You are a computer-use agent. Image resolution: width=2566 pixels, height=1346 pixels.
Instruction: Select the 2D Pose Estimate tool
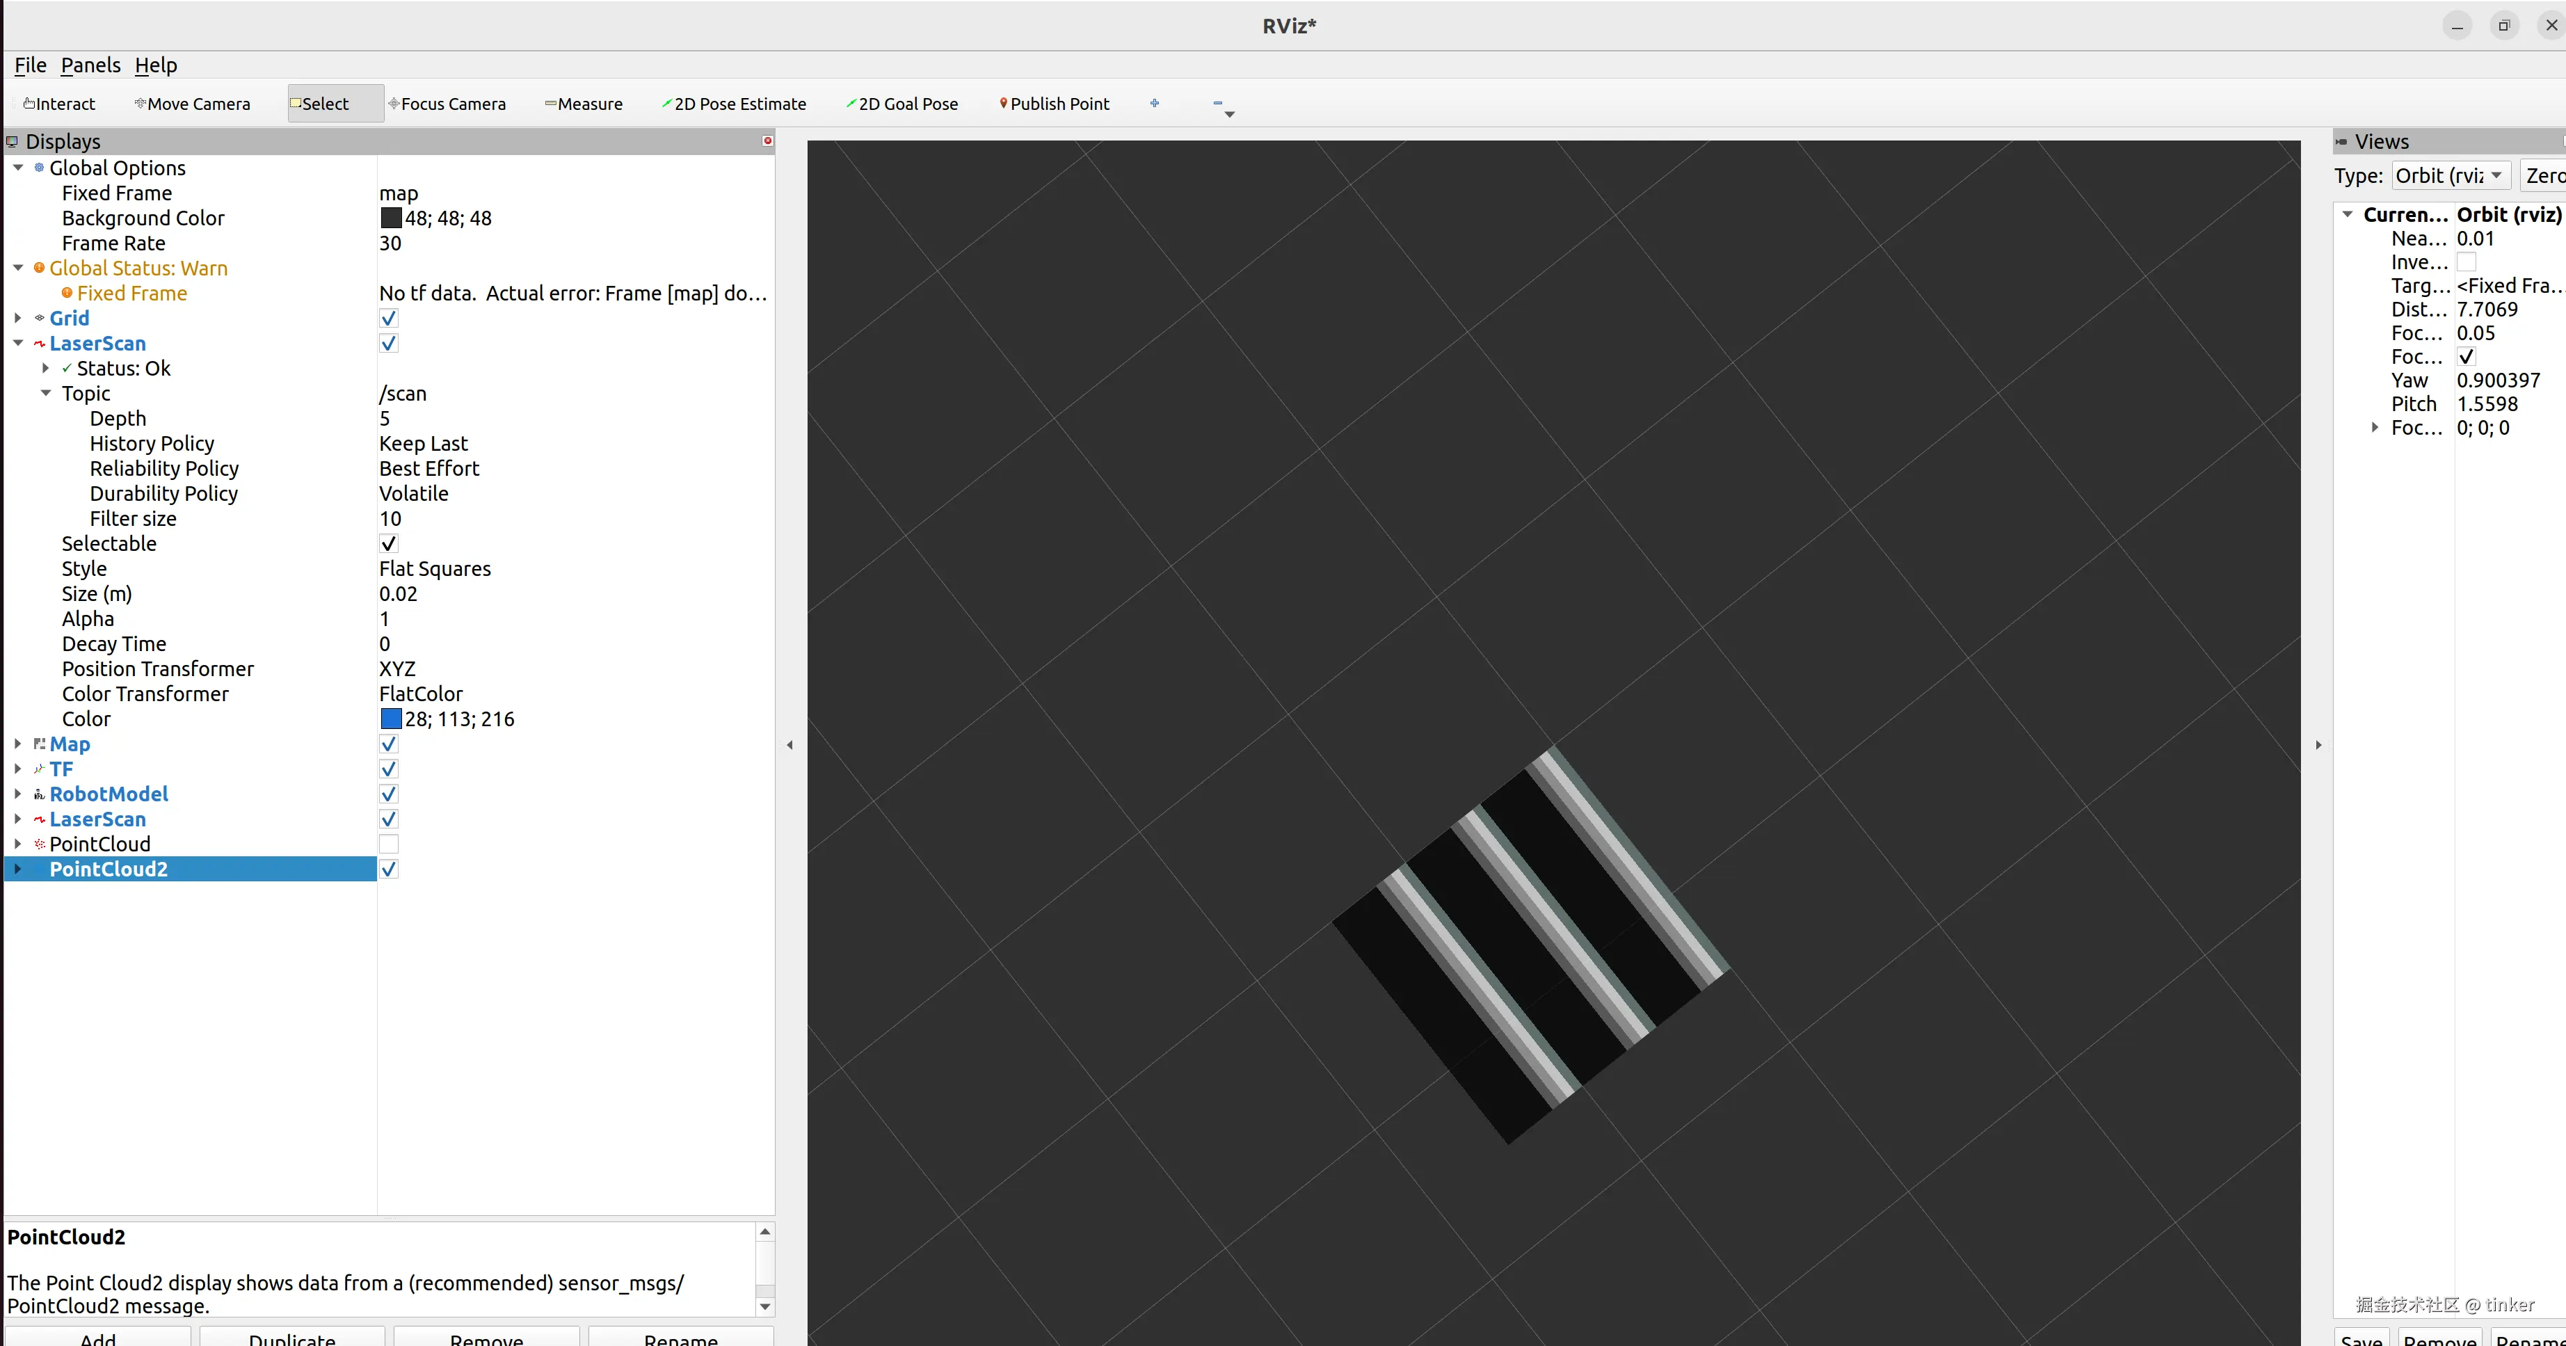click(734, 104)
